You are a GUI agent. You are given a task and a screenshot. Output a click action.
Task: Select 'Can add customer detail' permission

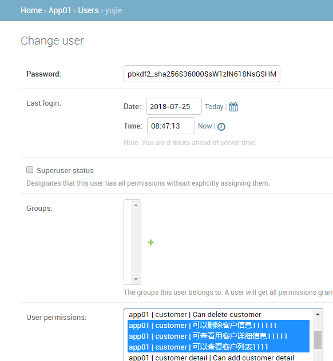click(x=219, y=358)
